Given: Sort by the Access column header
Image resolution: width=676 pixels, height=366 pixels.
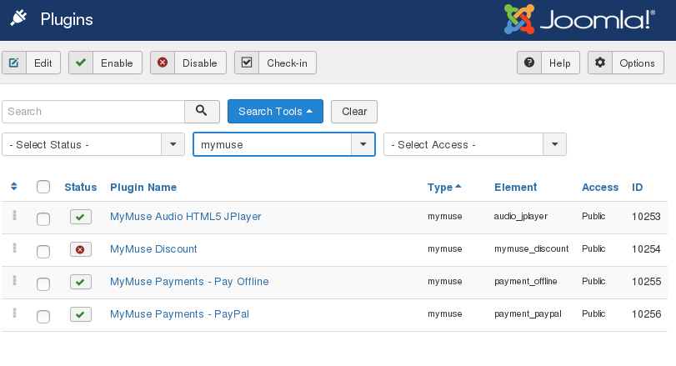Looking at the screenshot, I should [x=600, y=187].
